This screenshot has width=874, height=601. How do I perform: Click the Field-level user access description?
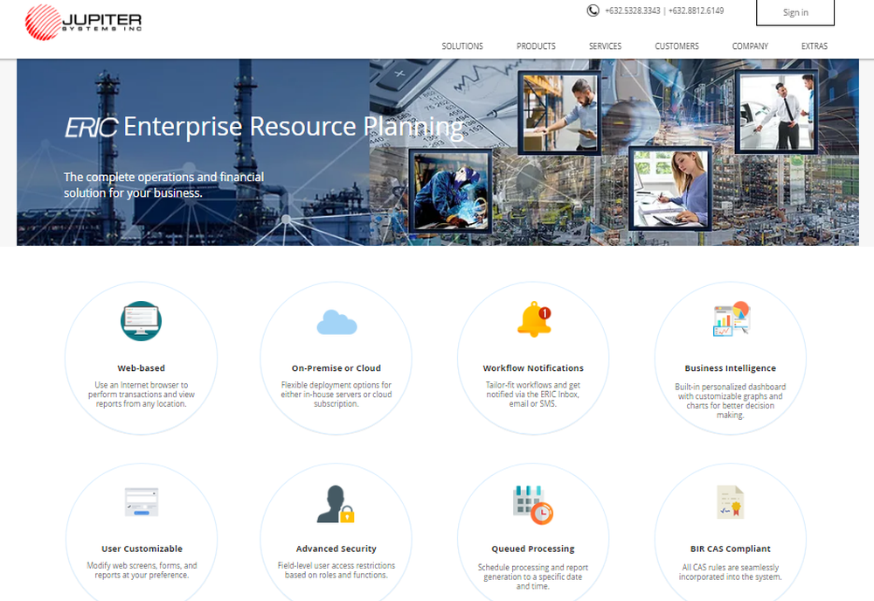click(336, 570)
